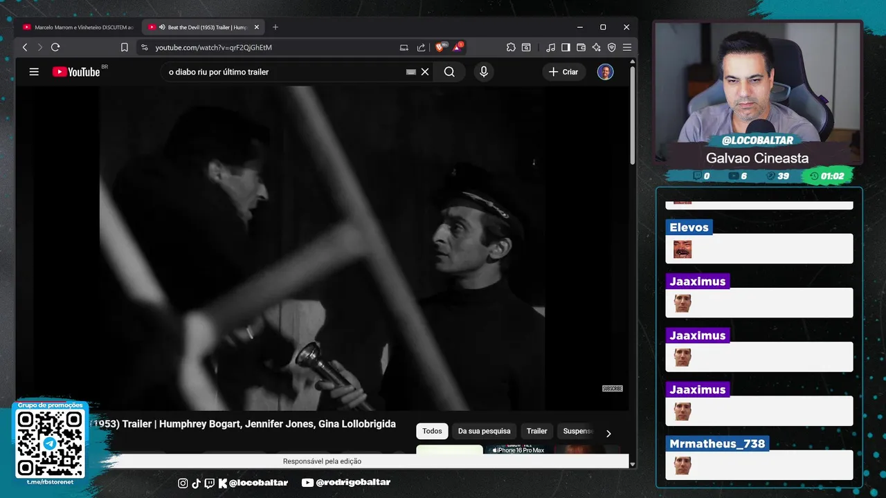Maximize the browser window
This screenshot has height=498, width=886.
(603, 27)
